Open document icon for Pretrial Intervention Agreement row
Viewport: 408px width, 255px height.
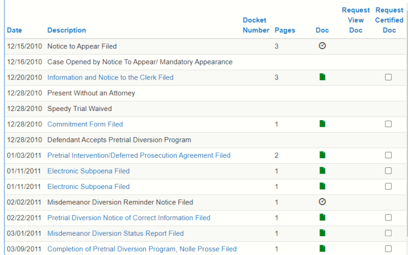322,155
